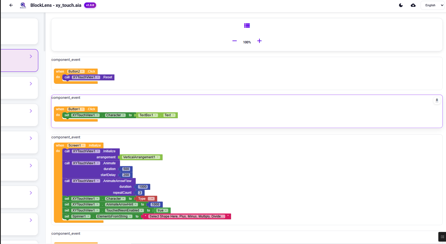Click the 500 duration number field
Viewport: 446px width, 244px height.
click(x=126, y=169)
